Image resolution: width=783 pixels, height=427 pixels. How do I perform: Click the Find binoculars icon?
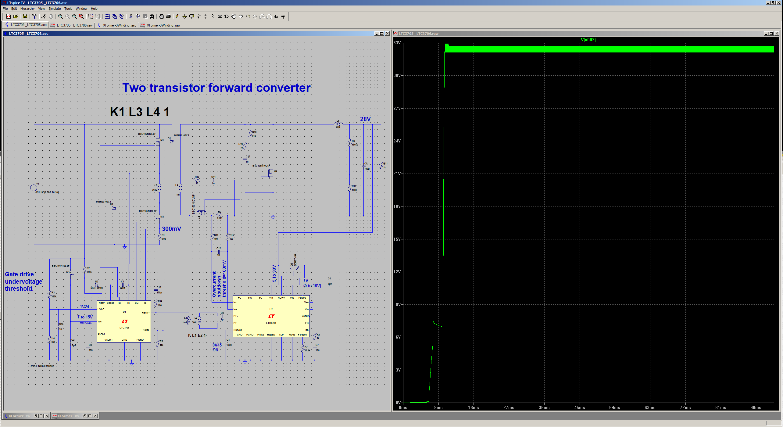click(x=152, y=16)
